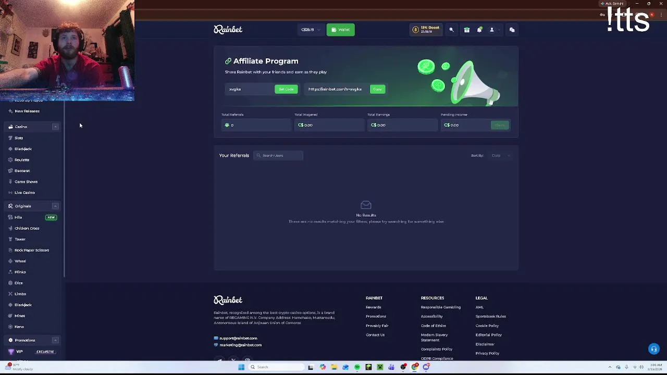Image resolution: width=667 pixels, height=375 pixels.
Task: Open Rock Paper Scissors game
Action: tap(31, 250)
